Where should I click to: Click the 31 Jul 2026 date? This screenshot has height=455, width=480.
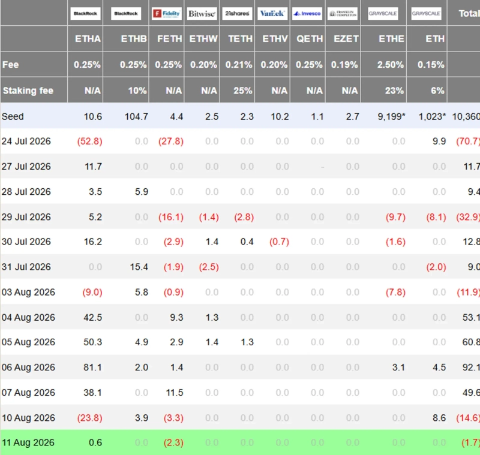click(26, 267)
